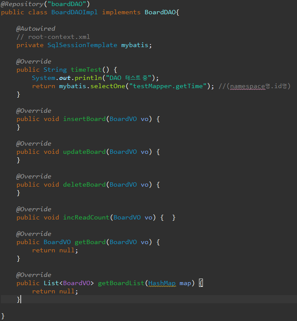
Task: Click System in the println statement
Action: click(x=44, y=78)
